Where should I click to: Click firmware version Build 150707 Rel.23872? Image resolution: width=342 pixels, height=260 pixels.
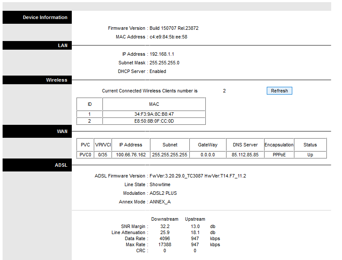174,28
